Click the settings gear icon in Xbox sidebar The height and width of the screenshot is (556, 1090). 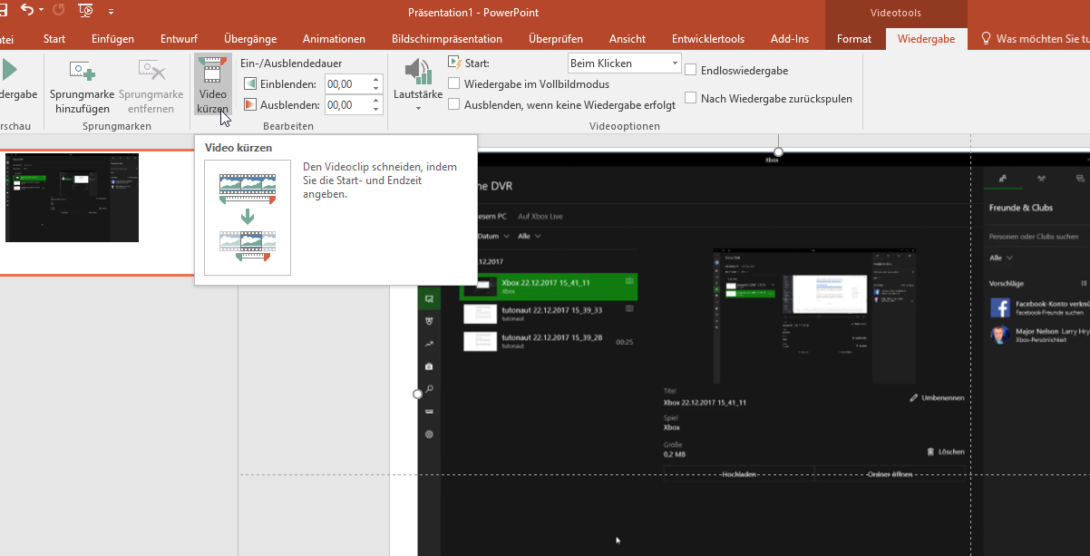(x=429, y=434)
